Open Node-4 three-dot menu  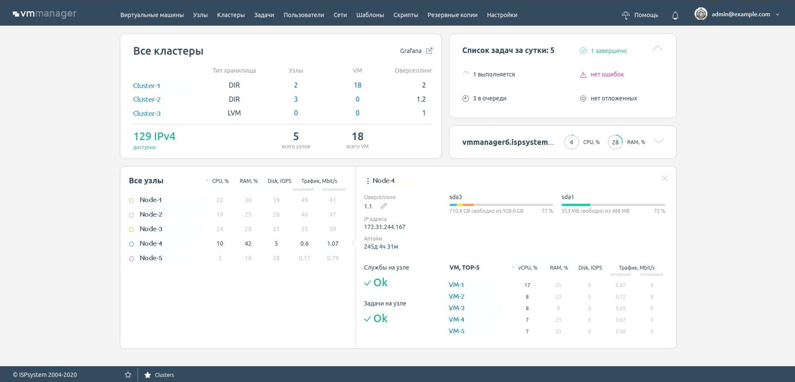click(x=368, y=181)
